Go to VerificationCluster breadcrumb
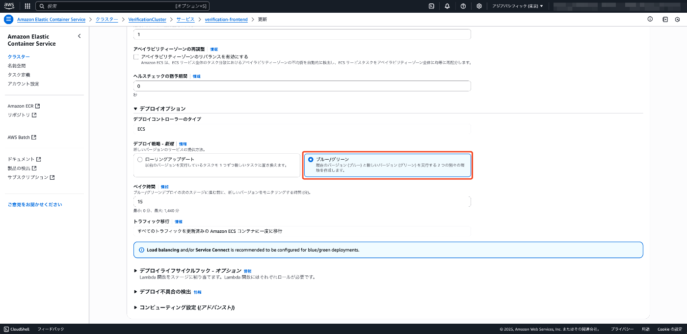 coord(147,19)
